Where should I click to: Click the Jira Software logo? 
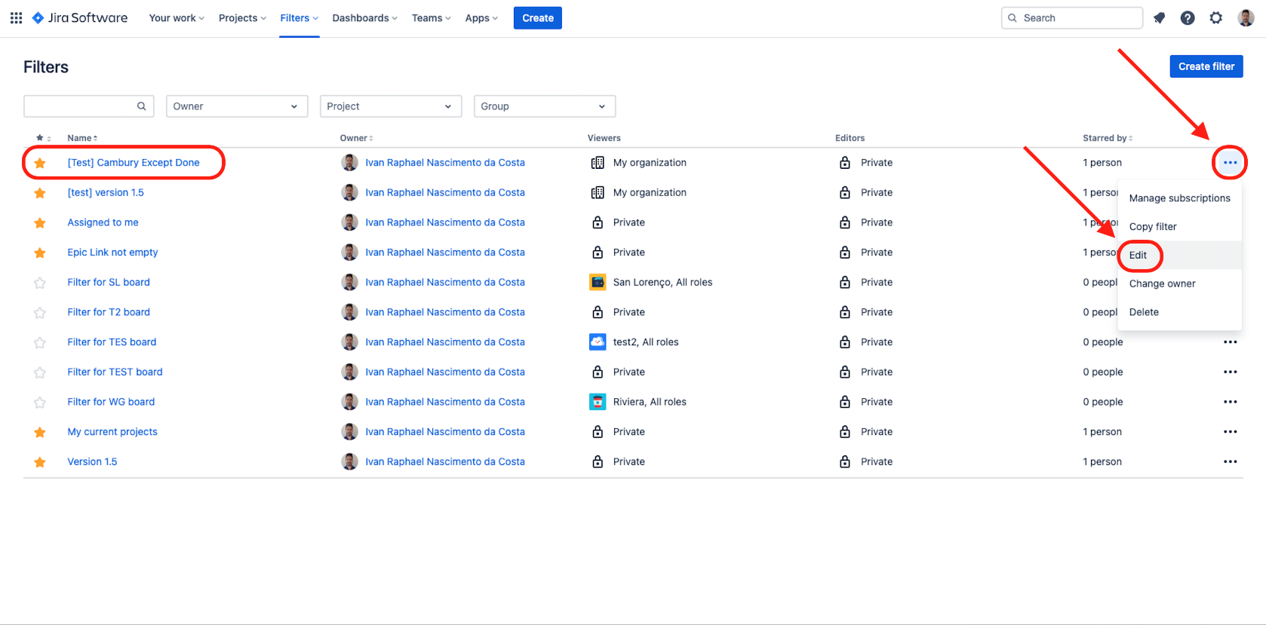click(x=80, y=18)
